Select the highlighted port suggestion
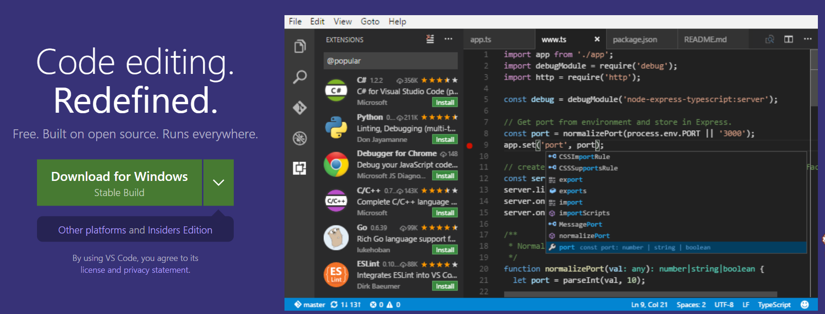Image resolution: width=825 pixels, height=314 pixels. (676, 247)
